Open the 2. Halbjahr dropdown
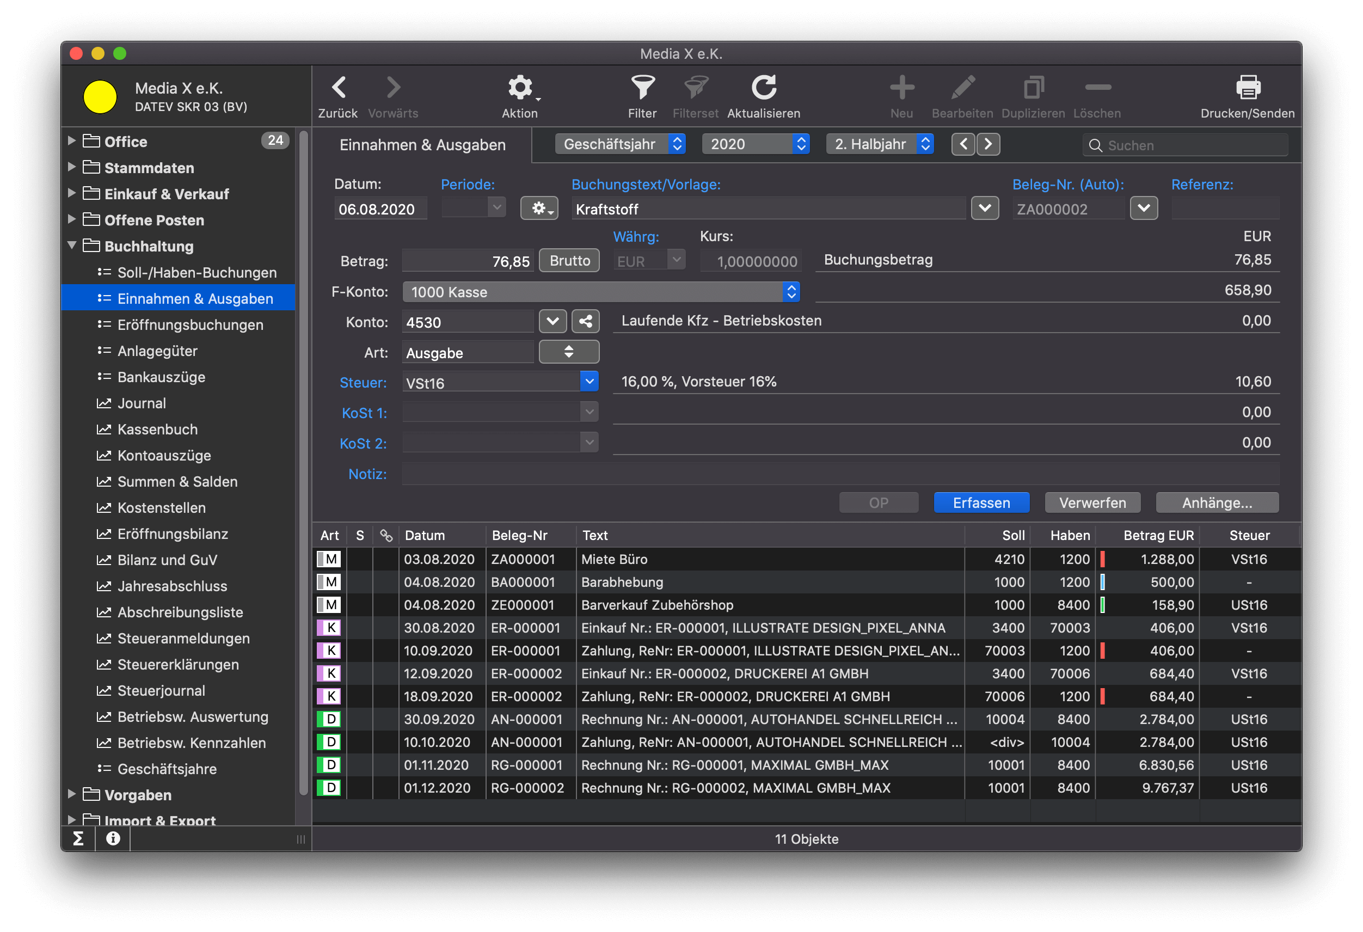 click(x=880, y=144)
